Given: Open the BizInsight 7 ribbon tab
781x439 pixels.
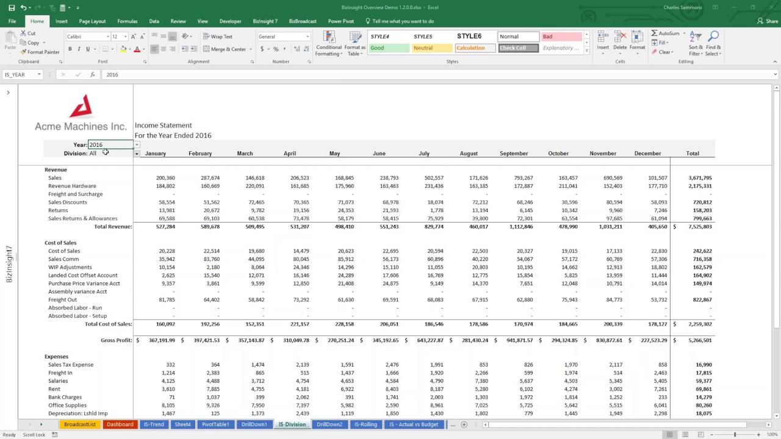Looking at the screenshot, I should coord(265,21).
